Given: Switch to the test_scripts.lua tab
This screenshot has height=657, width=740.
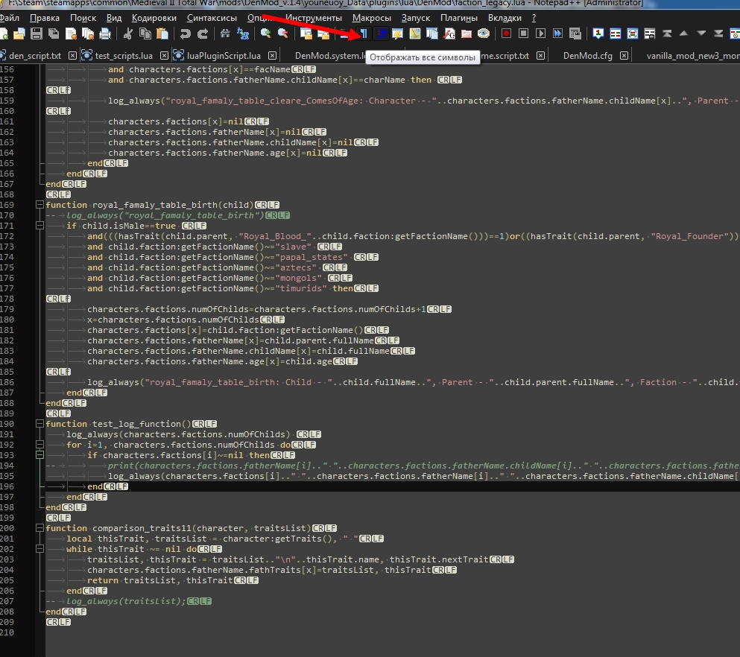Looking at the screenshot, I should coord(124,56).
